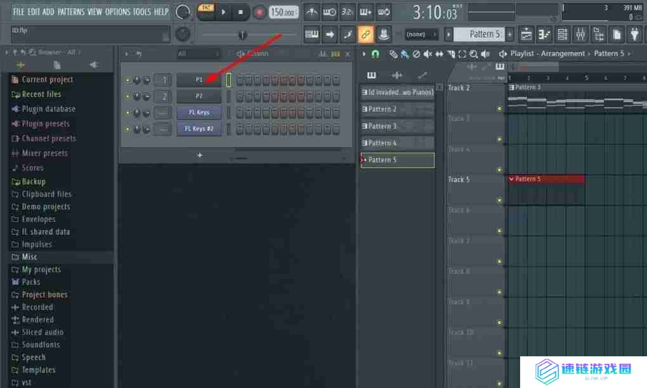This screenshot has width=647, height=388.
Task: Select the playlist Mute tool
Action: [x=428, y=54]
